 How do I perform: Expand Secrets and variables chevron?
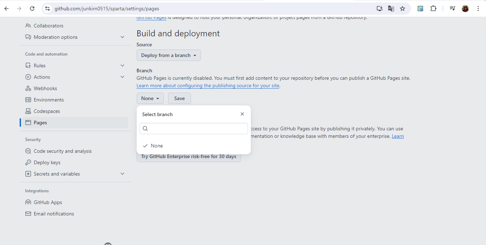pyautogui.click(x=122, y=174)
